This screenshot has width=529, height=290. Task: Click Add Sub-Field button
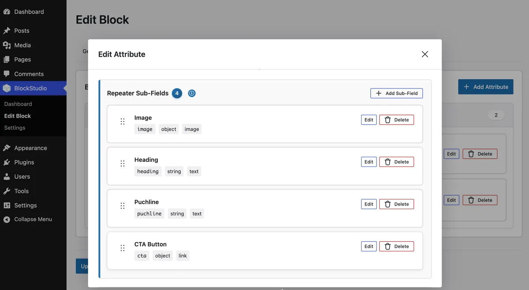[x=397, y=93]
